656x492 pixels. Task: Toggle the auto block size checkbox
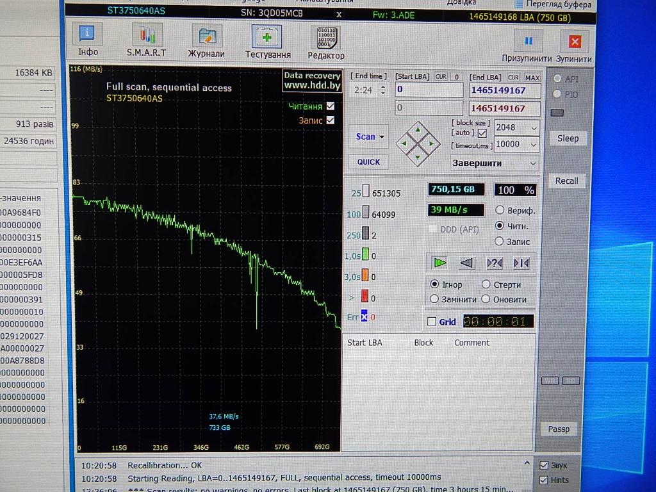point(482,133)
